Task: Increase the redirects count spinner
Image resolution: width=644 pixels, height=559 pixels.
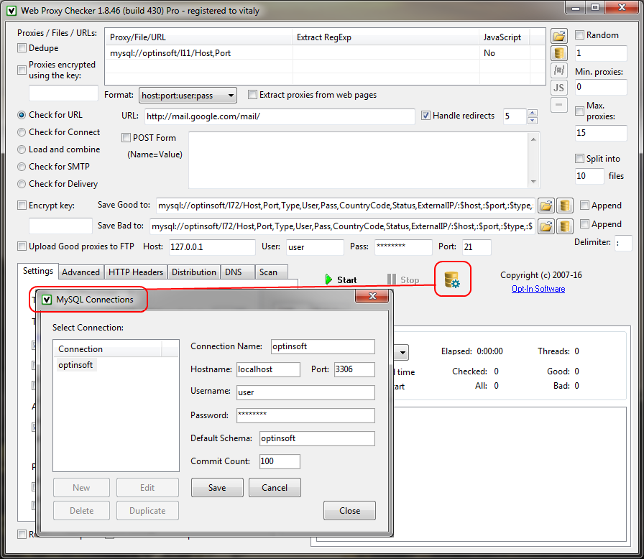Action: tap(532, 113)
